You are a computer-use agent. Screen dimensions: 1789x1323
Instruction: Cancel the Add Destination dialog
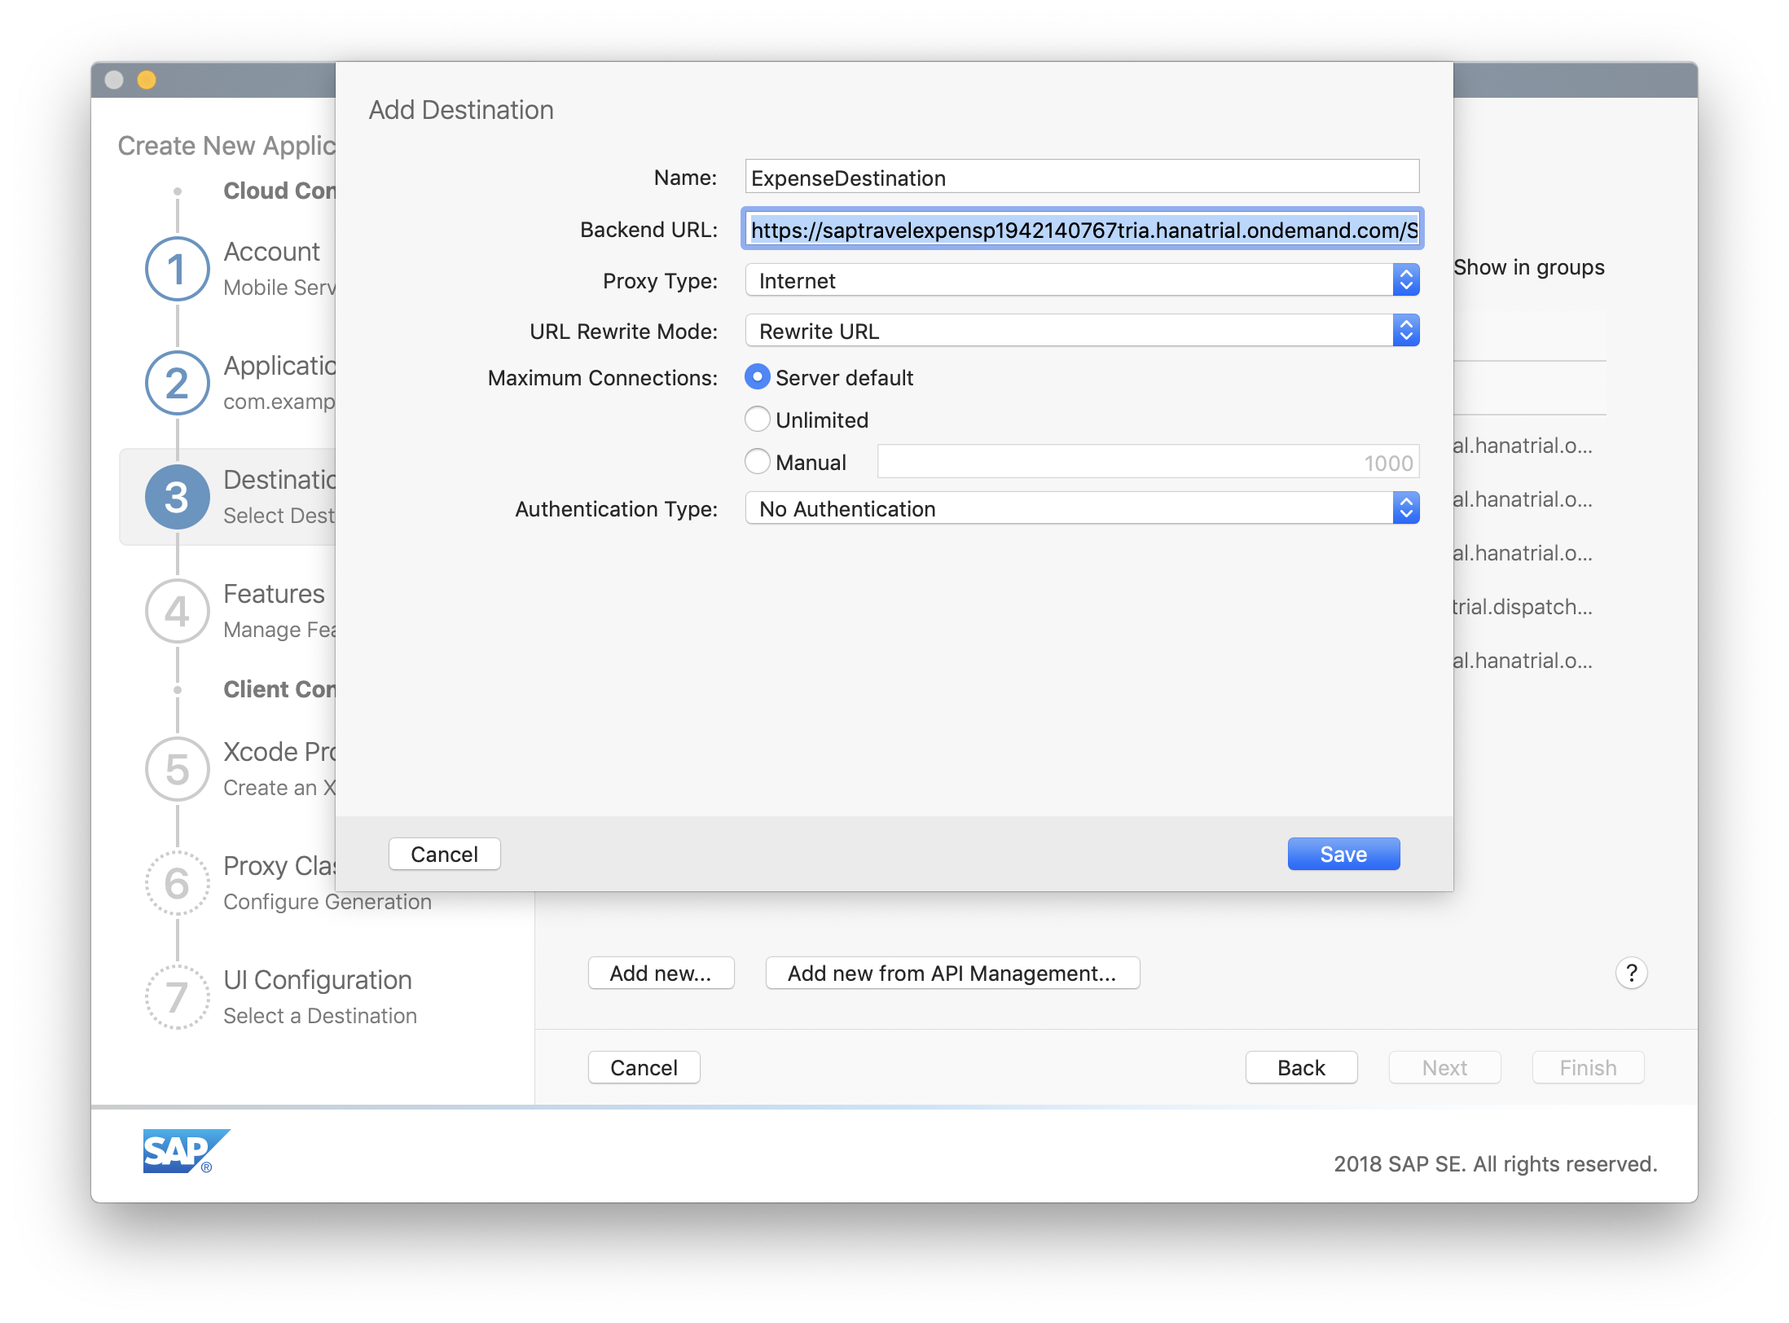pos(444,854)
